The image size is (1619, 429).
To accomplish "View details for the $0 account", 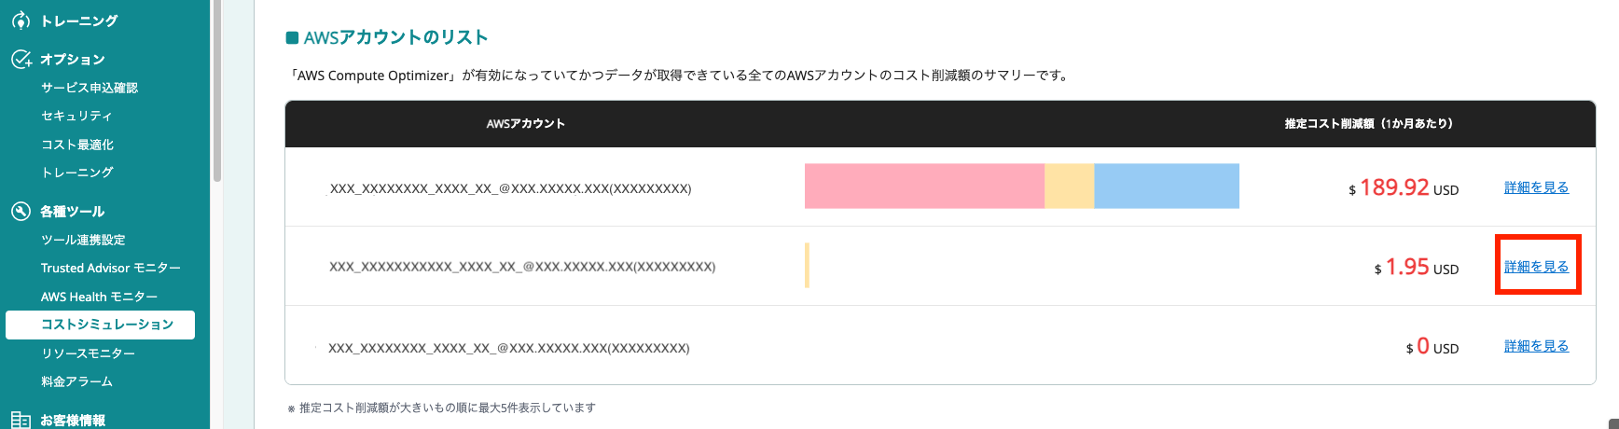I will [x=1536, y=346].
